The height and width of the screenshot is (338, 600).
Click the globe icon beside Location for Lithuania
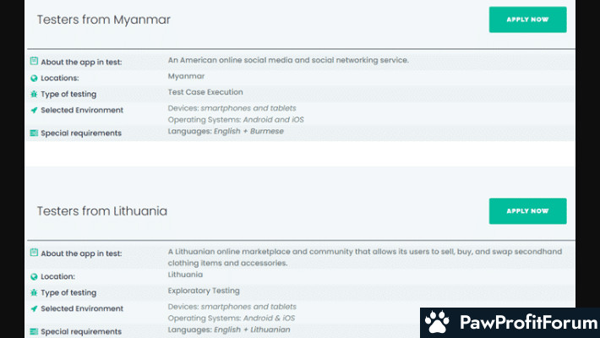coord(34,276)
